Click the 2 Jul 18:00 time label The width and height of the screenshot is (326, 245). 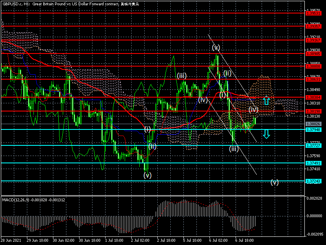coord(166,240)
